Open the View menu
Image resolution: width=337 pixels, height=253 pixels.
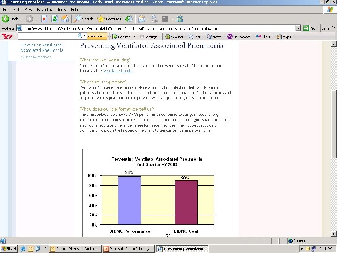pyautogui.click(x=28, y=10)
